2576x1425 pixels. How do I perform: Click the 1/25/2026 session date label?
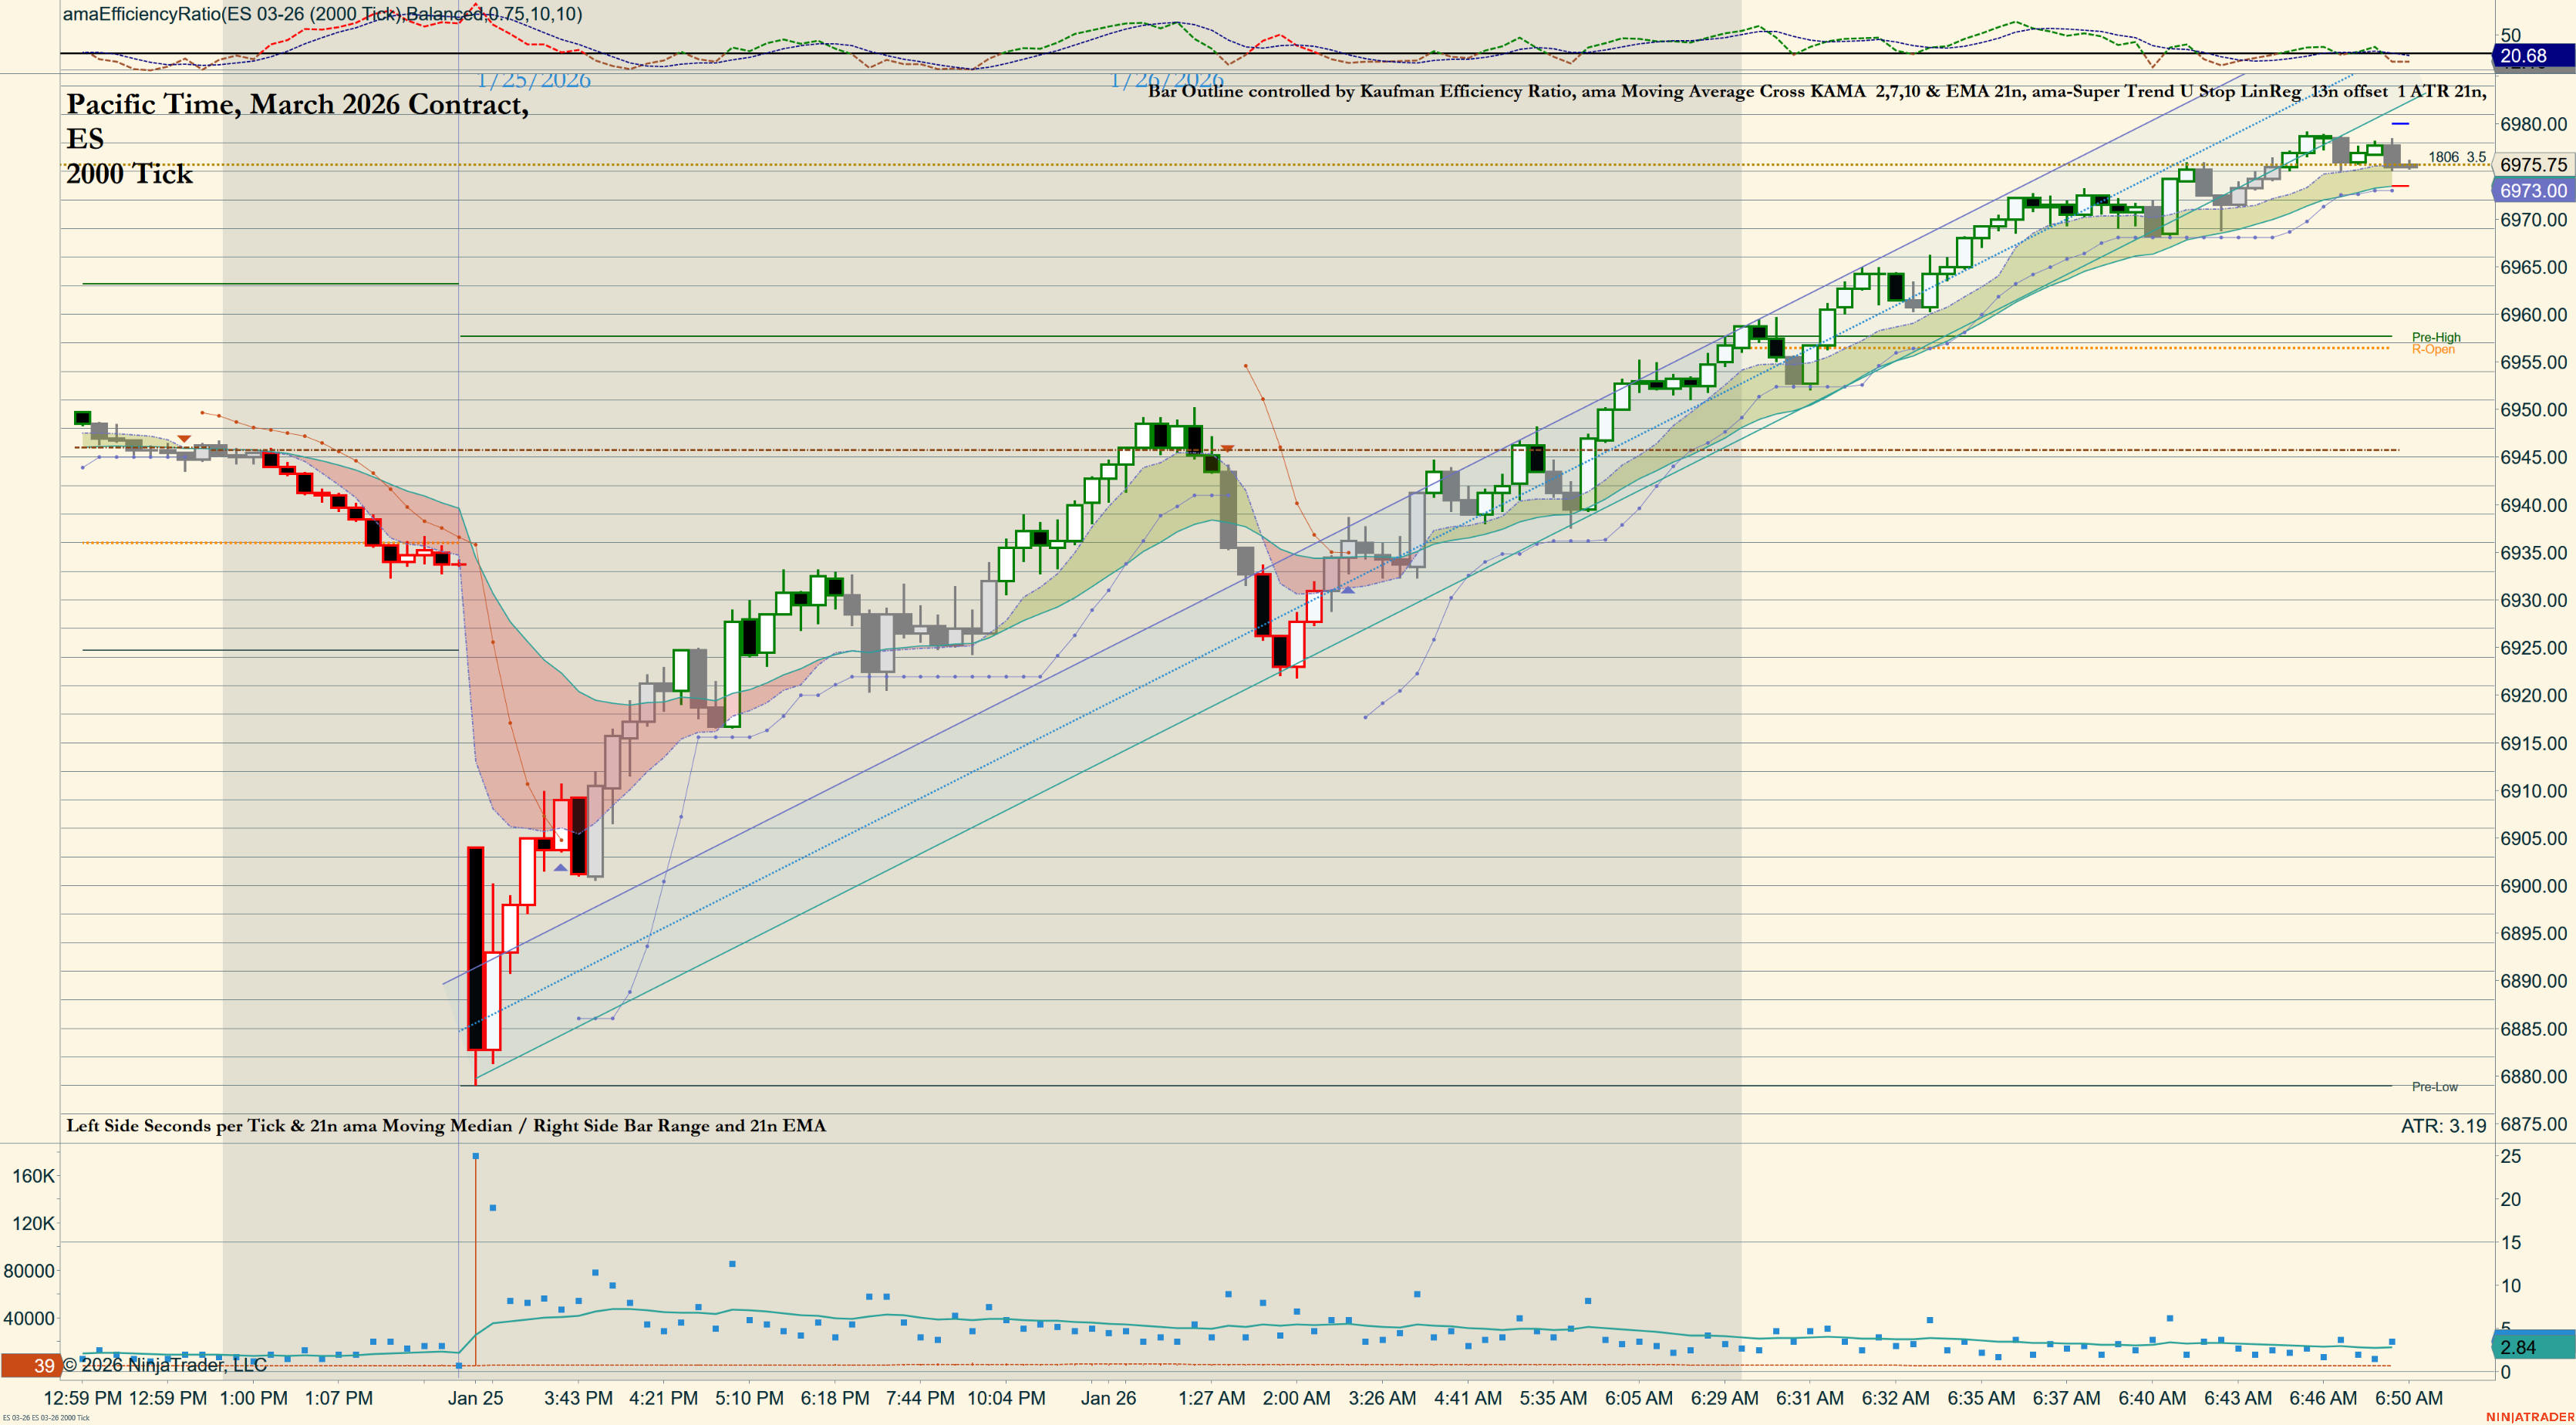534,80
